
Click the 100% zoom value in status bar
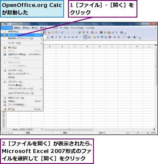click(x=153, y=133)
